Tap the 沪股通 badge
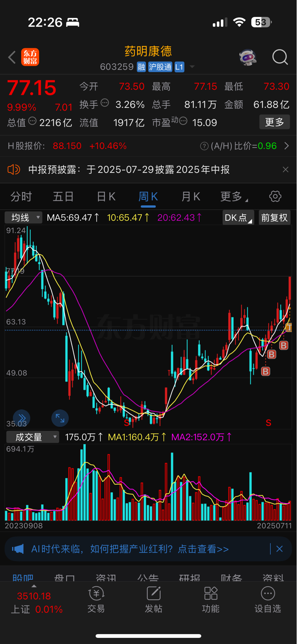The height and width of the screenshot is (644, 297). (x=160, y=67)
